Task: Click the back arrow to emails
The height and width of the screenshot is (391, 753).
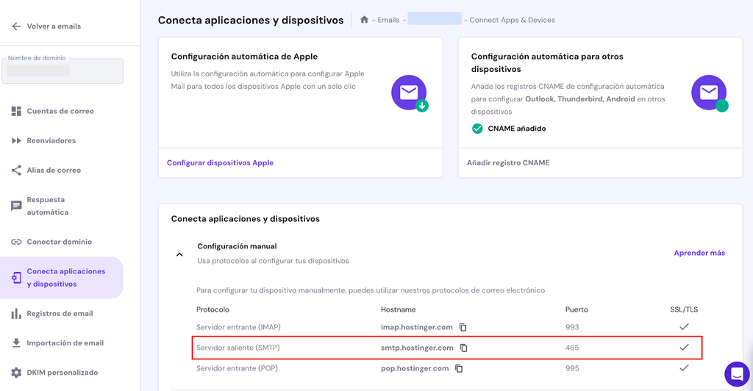Action: (16, 26)
